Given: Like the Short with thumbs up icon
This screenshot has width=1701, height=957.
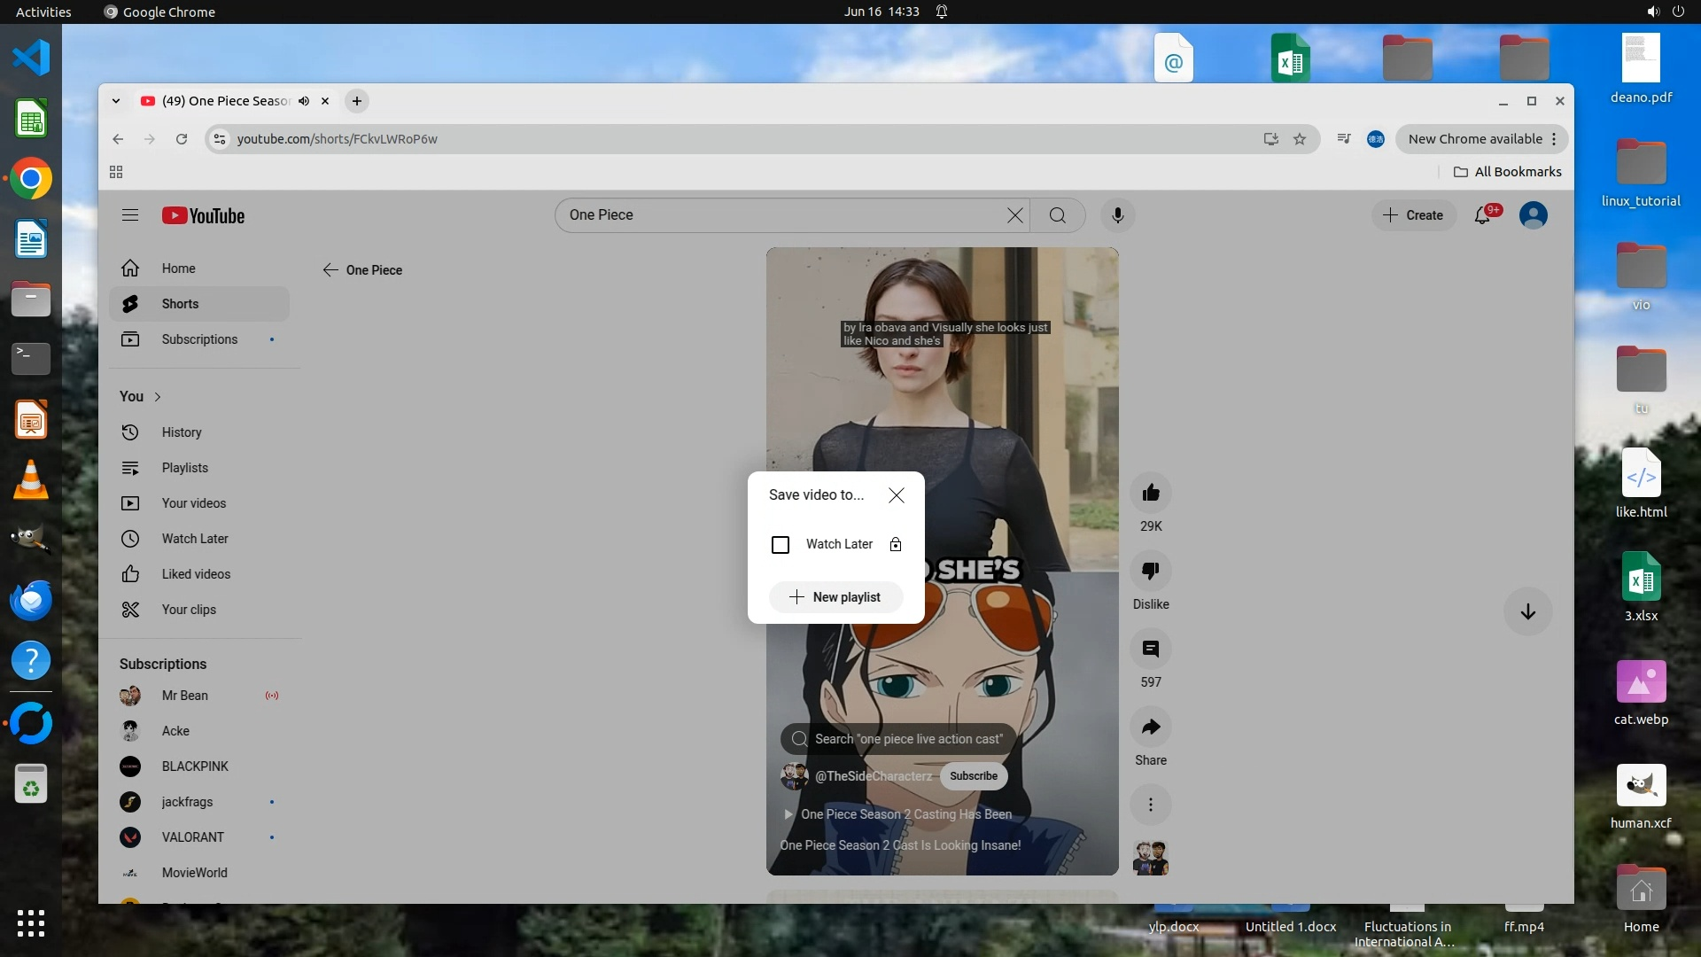Looking at the screenshot, I should [1151, 494].
